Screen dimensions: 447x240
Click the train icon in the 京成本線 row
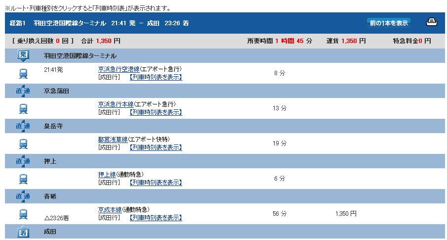coord(23,214)
